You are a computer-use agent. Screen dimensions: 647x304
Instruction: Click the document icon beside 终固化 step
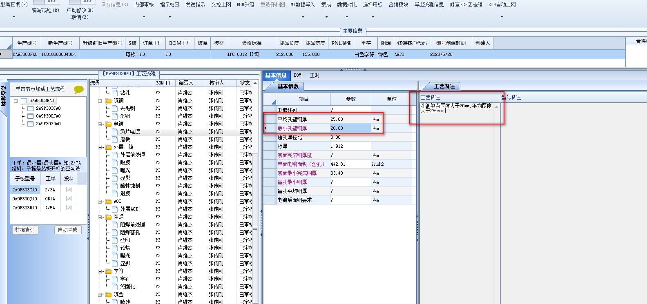click(x=115, y=287)
